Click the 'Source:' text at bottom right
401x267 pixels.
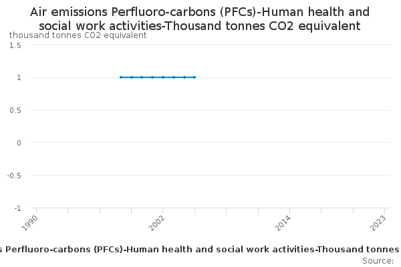click(x=378, y=260)
